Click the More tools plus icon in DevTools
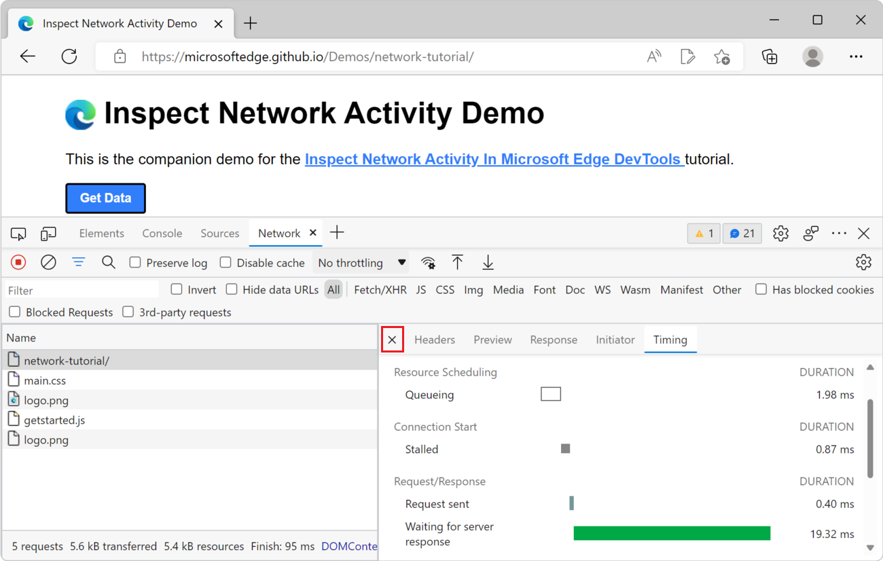Image resolution: width=883 pixels, height=561 pixels. (337, 233)
